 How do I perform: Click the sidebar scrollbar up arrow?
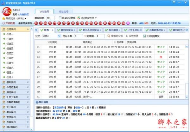click(x=31, y=28)
